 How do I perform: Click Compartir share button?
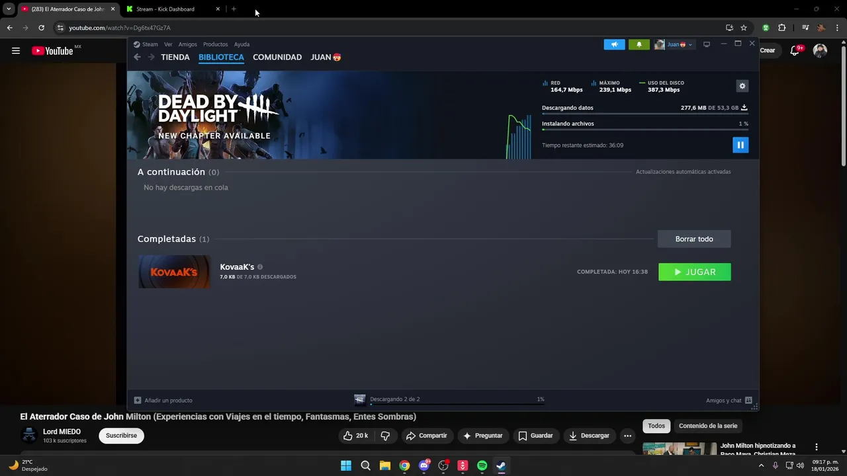pos(427,436)
